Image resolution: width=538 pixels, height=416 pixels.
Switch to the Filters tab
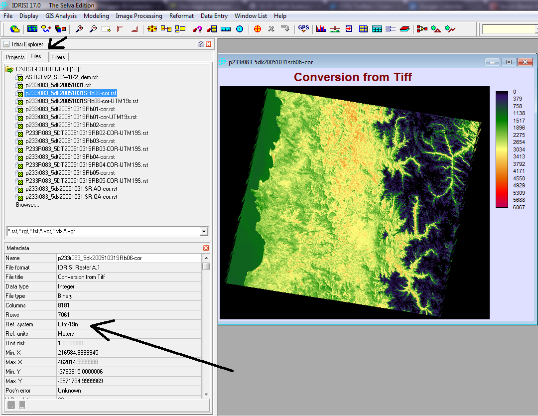pyautogui.click(x=58, y=57)
